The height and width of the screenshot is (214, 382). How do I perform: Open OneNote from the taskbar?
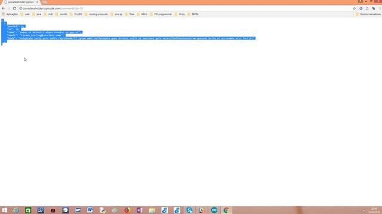pyautogui.click(x=140, y=210)
